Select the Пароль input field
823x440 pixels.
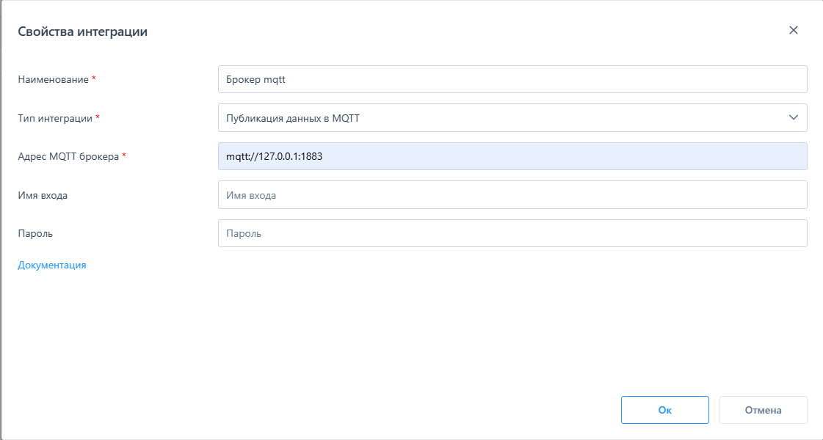(x=512, y=233)
